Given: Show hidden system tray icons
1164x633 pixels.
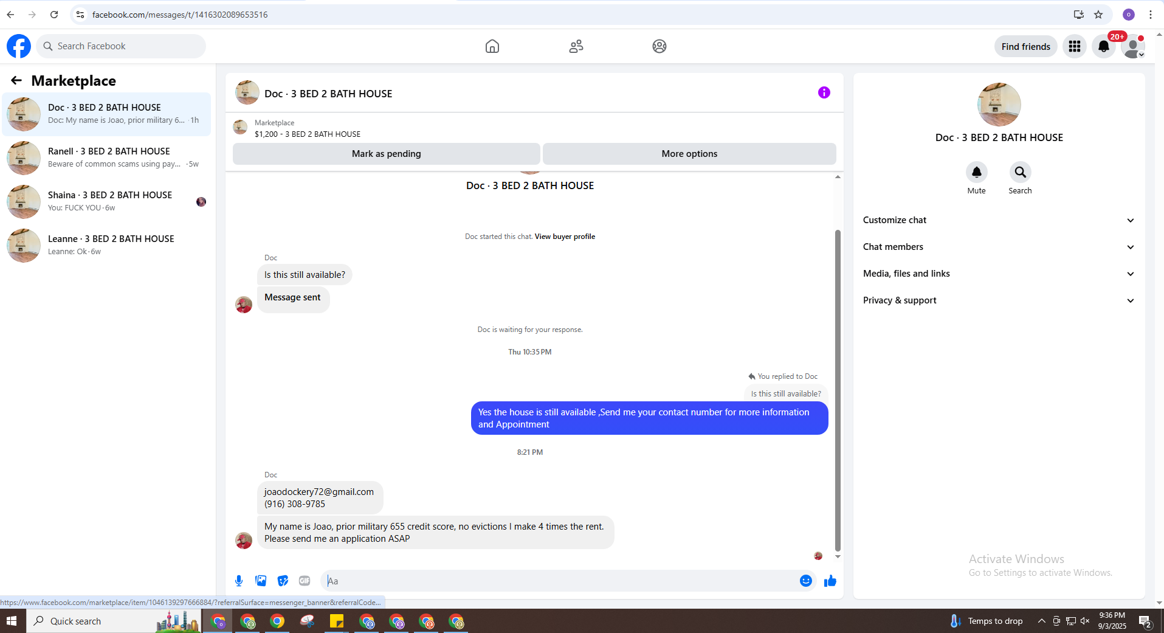Looking at the screenshot, I should click(x=1041, y=621).
